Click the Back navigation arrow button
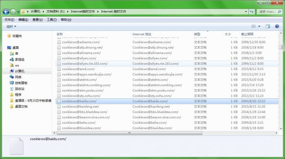Viewport: 285px width, 159px height. 6,12
